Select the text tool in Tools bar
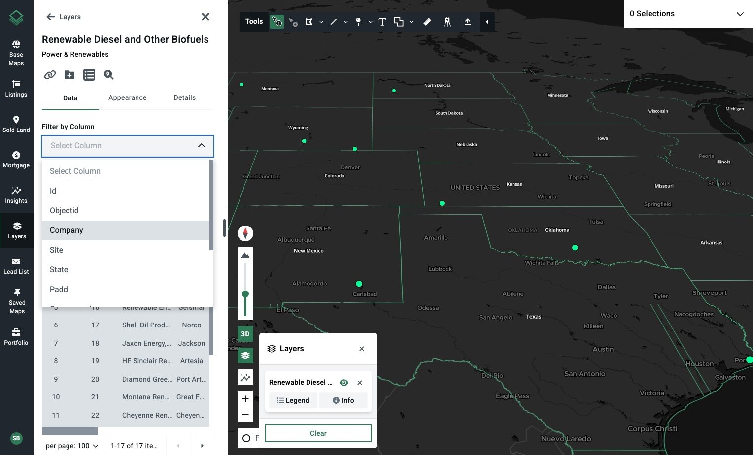The height and width of the screenshot is (455, 753). [382, 22]
